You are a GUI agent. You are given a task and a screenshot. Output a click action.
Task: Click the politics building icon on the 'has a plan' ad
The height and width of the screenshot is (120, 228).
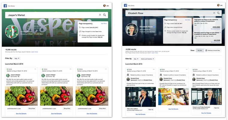128,75
